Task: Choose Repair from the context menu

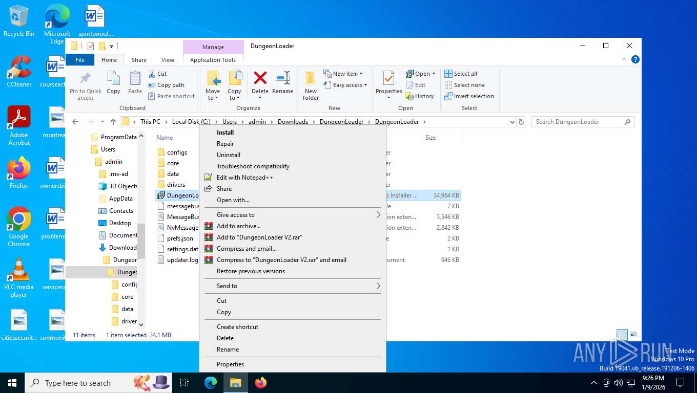Action: pyautogui.click(x=292, y=144)
